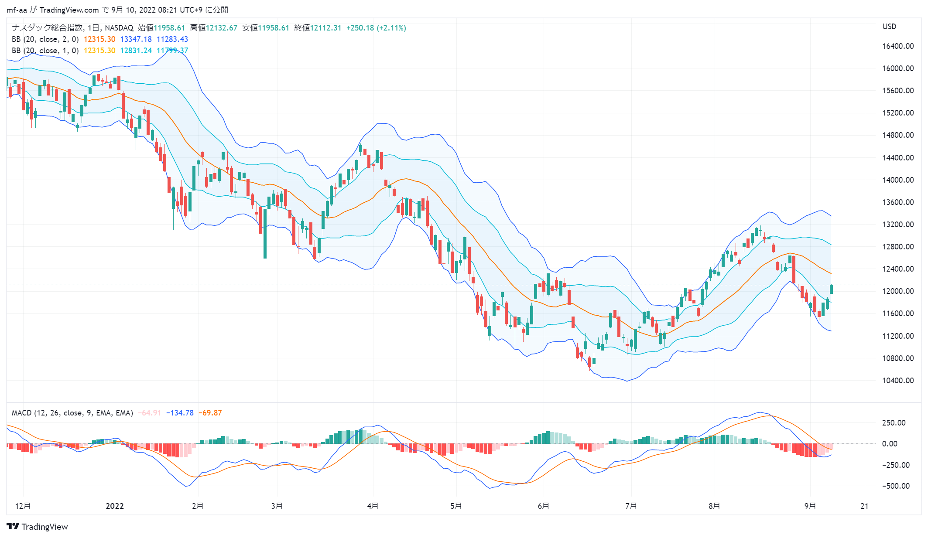Click the BB value 12831.24
This screenshot has height=538, width=928.
tap(136, 51)
